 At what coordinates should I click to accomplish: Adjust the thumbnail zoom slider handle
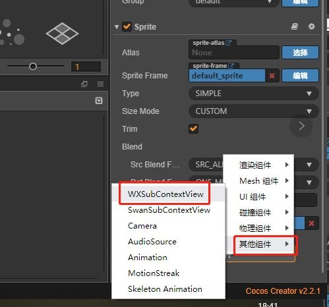33,66
